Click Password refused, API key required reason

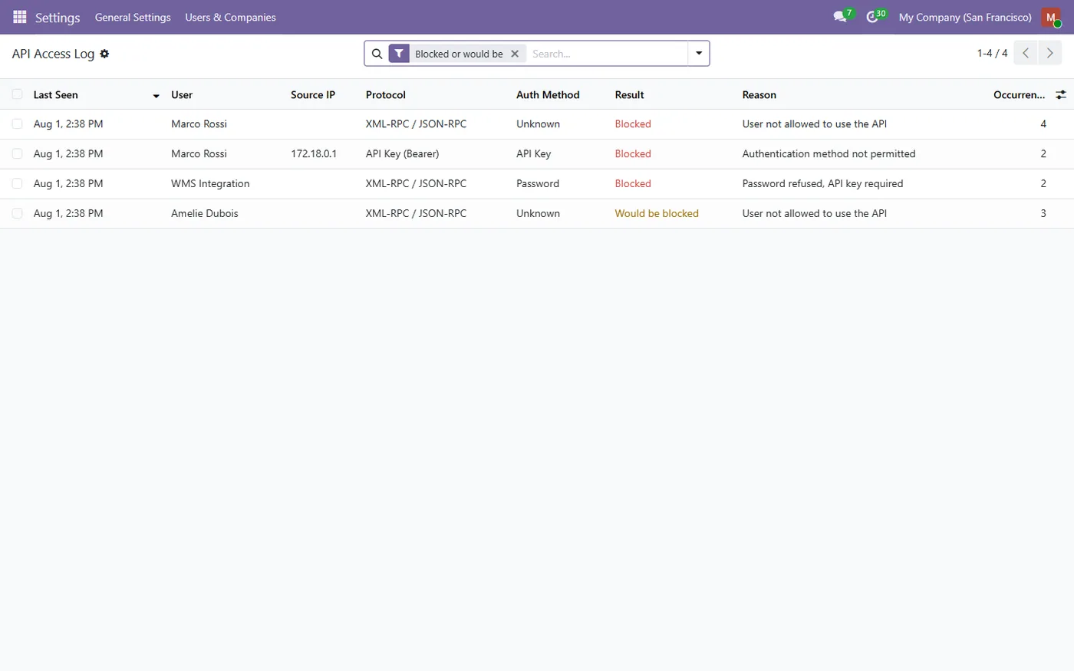click(x=822, y=183)
